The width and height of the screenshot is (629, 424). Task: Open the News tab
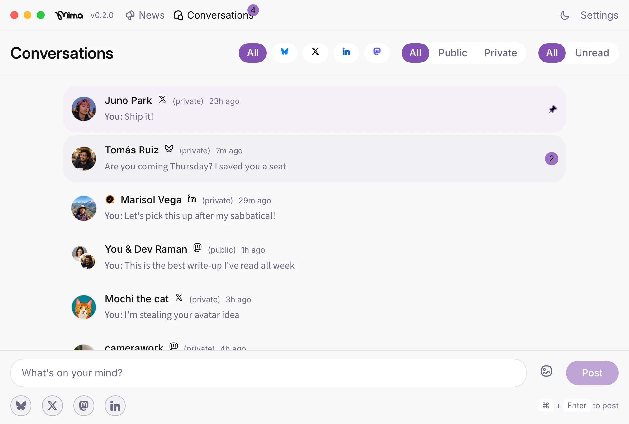145,15
